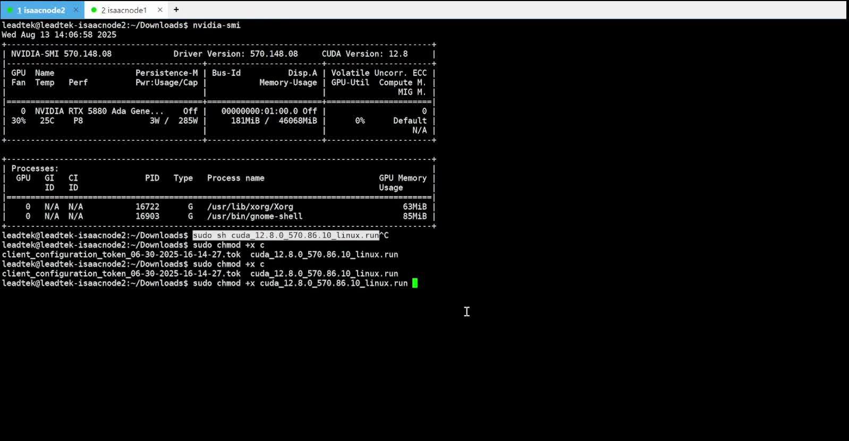Close the isaacnode2 tab
Screen dimensions: 849x441
pos(75,10)
